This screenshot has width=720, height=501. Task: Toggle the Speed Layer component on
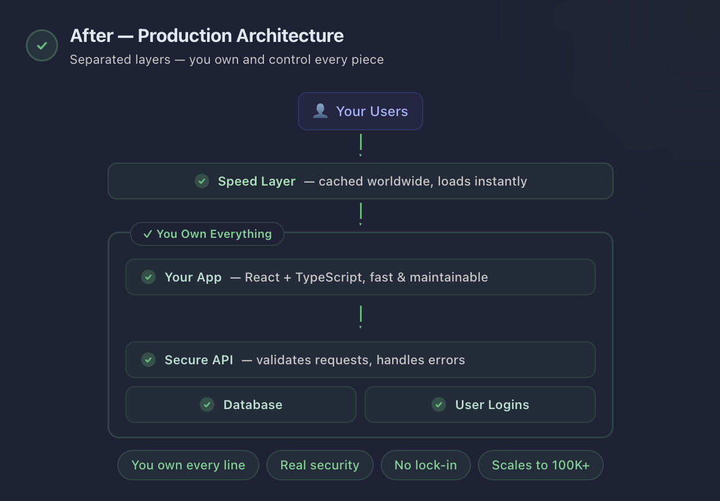tap(361, 181)
